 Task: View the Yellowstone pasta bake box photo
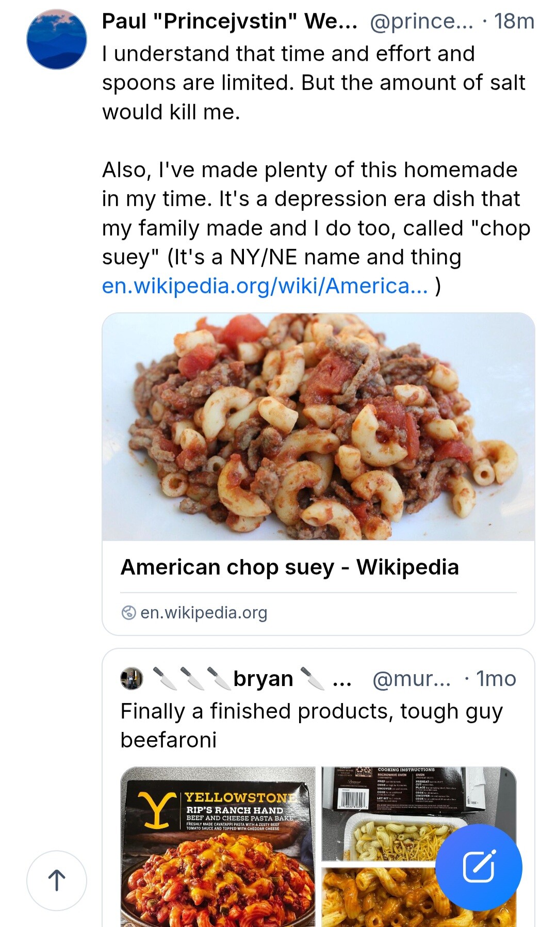[x=218, y=846]
